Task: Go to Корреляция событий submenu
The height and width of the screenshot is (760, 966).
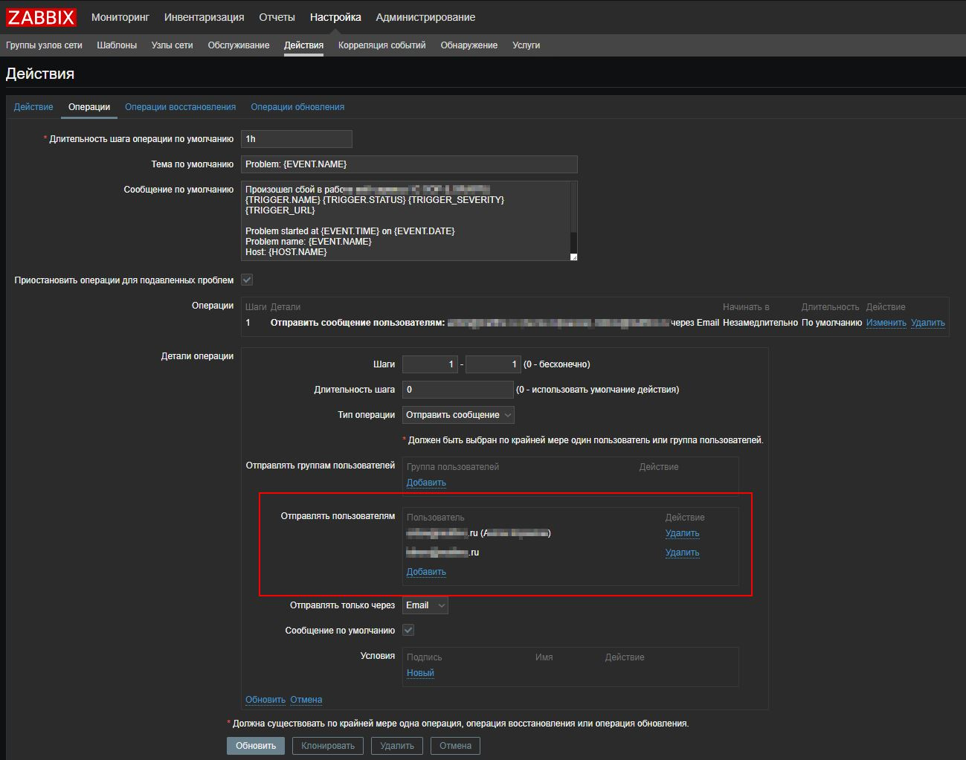Action: tap(381, 45)
